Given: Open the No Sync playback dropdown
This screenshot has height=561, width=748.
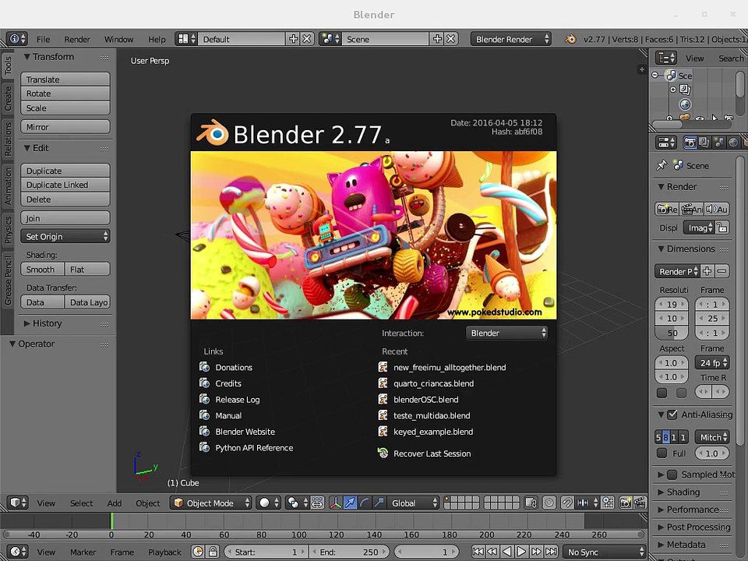Looking at the screenshot, I should (605, 552).
